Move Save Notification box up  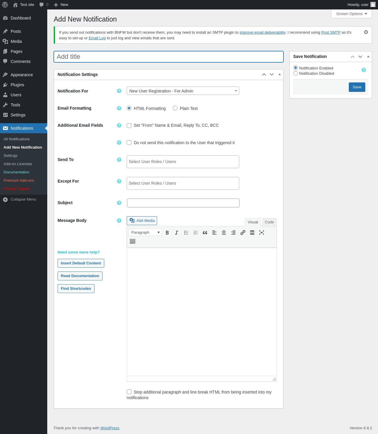(353, 57)
